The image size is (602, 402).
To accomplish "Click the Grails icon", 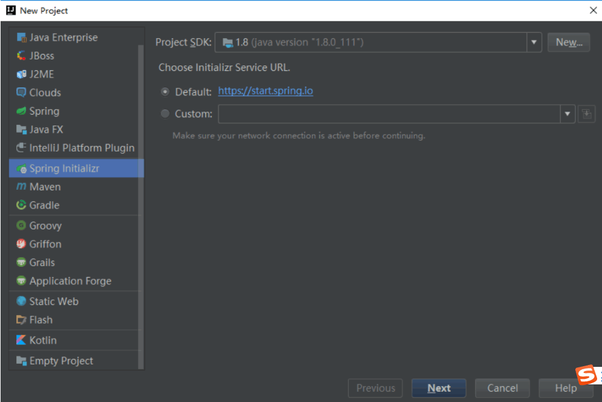I will point(21,262).
